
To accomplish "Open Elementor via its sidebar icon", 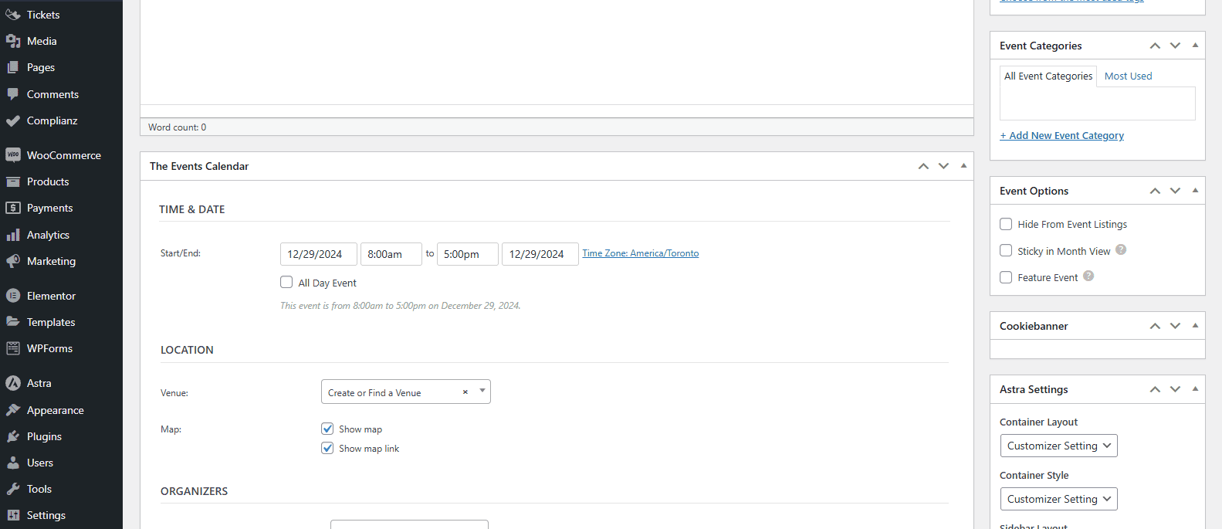I will [13, 296].
